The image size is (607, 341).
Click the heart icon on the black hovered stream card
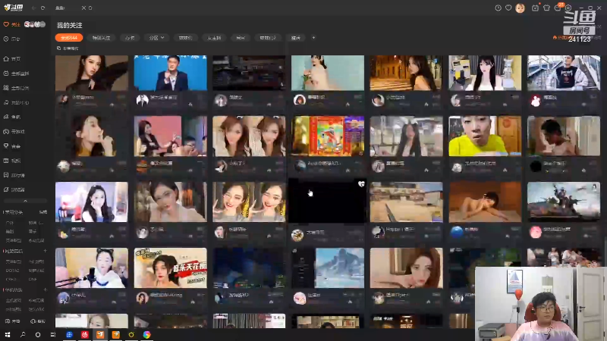point(361,184)
